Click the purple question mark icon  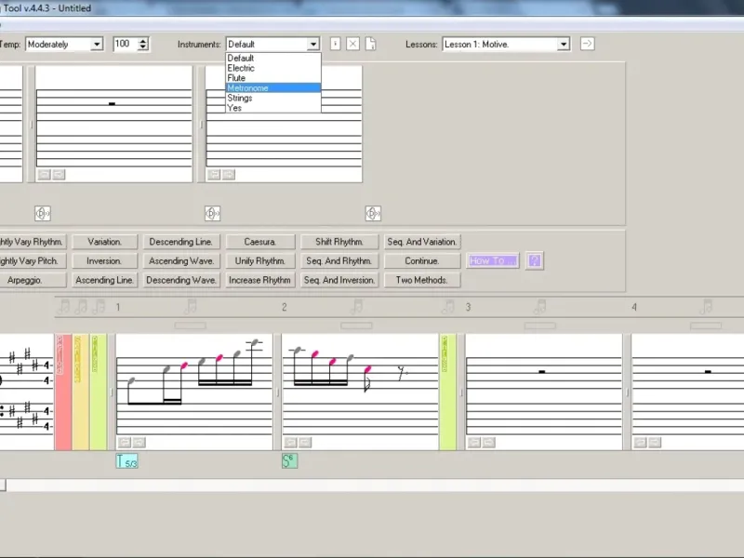pos(534,261)
